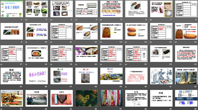Click the animation star icon under slide 30
Viewport: 198px width, 110px height.
126,87
